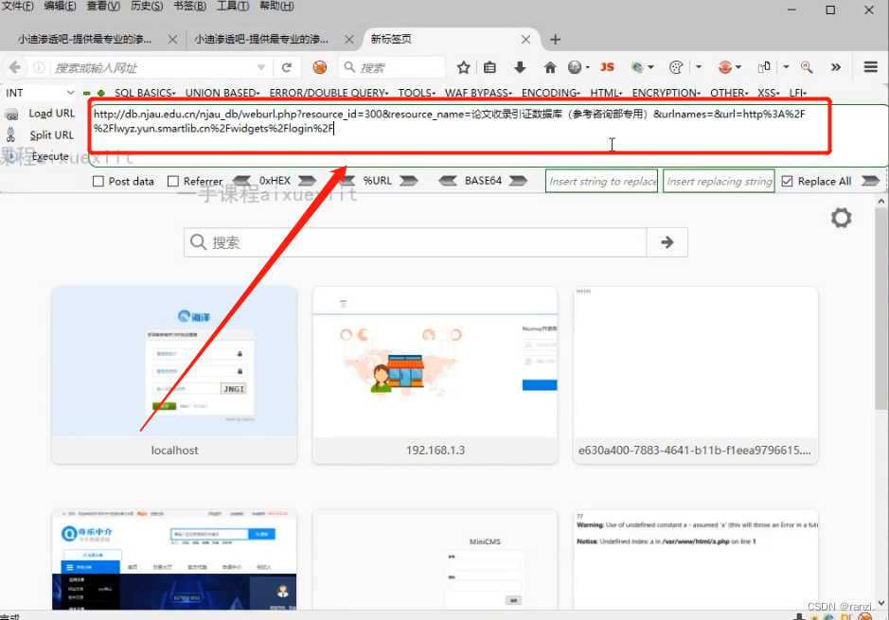The image size is (889, 620).
Task: Click the toolbar 搜索 search field
Action: (x=392, y=67)
